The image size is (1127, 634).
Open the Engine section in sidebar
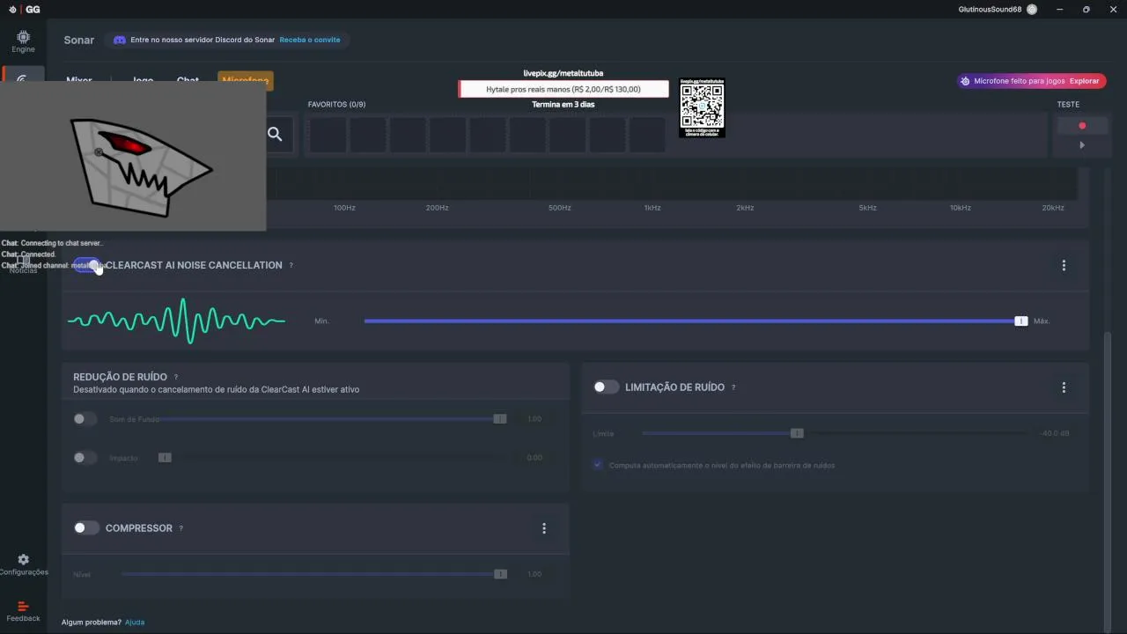click(x=23, y=41)
